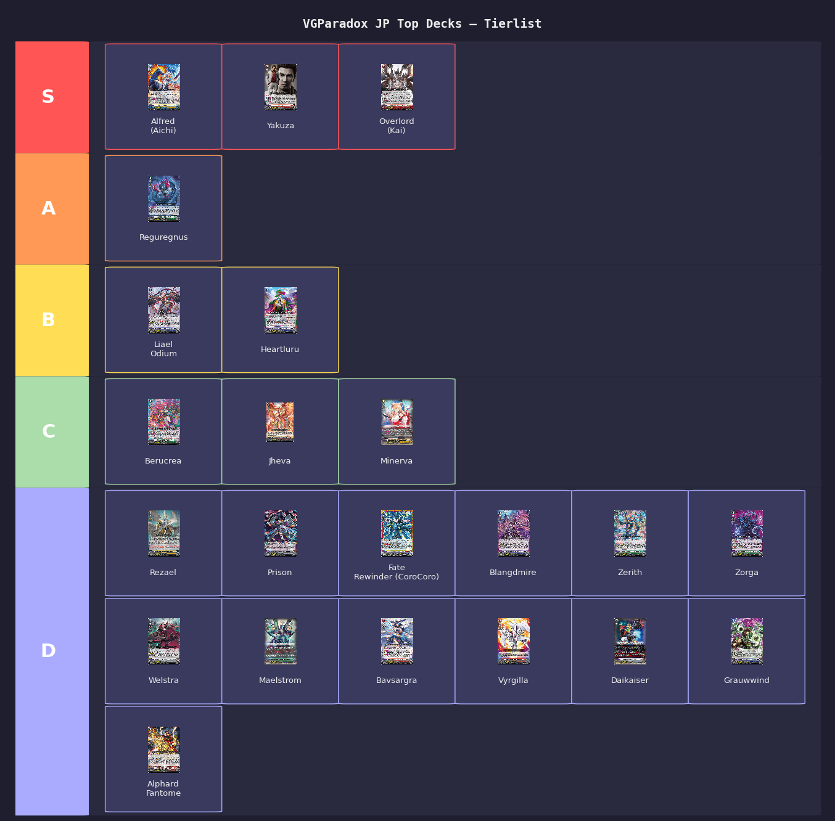Open the Jheva card artwork
The image size is (835, 821).
pos(280,422)
